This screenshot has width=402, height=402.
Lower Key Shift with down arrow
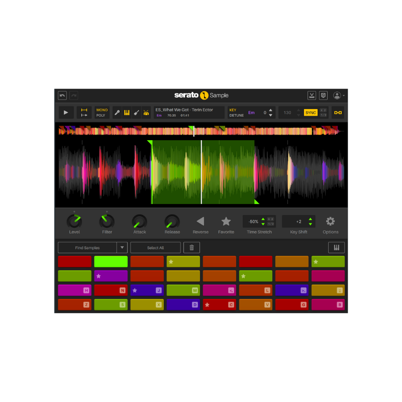click(311, 224)
